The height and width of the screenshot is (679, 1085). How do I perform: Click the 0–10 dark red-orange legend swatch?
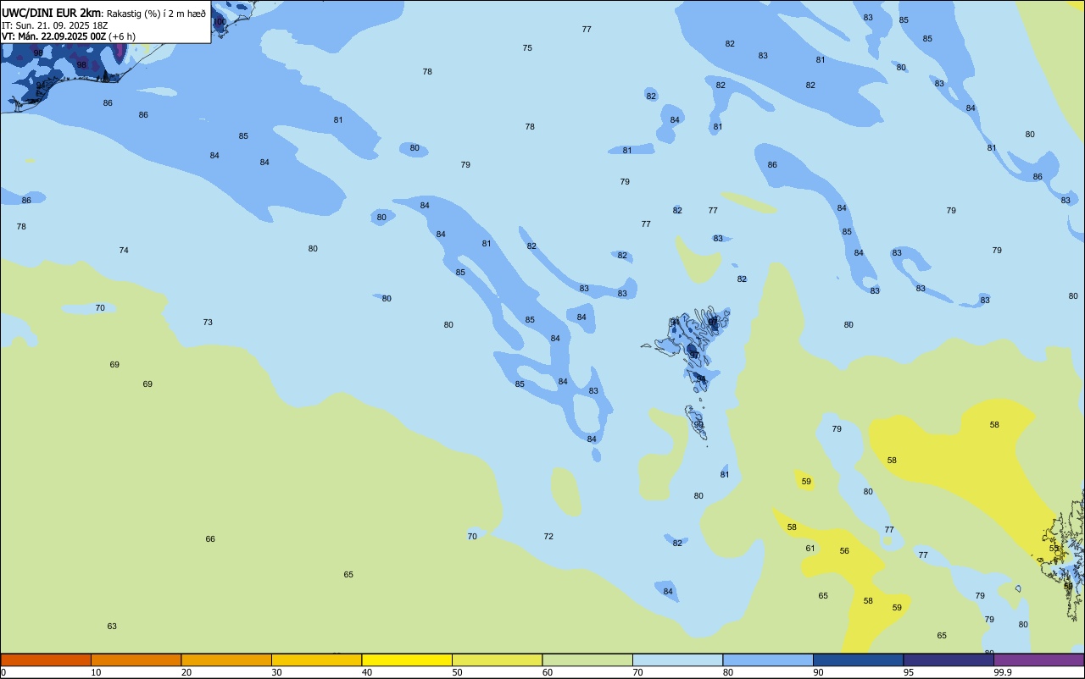(46, 660)
